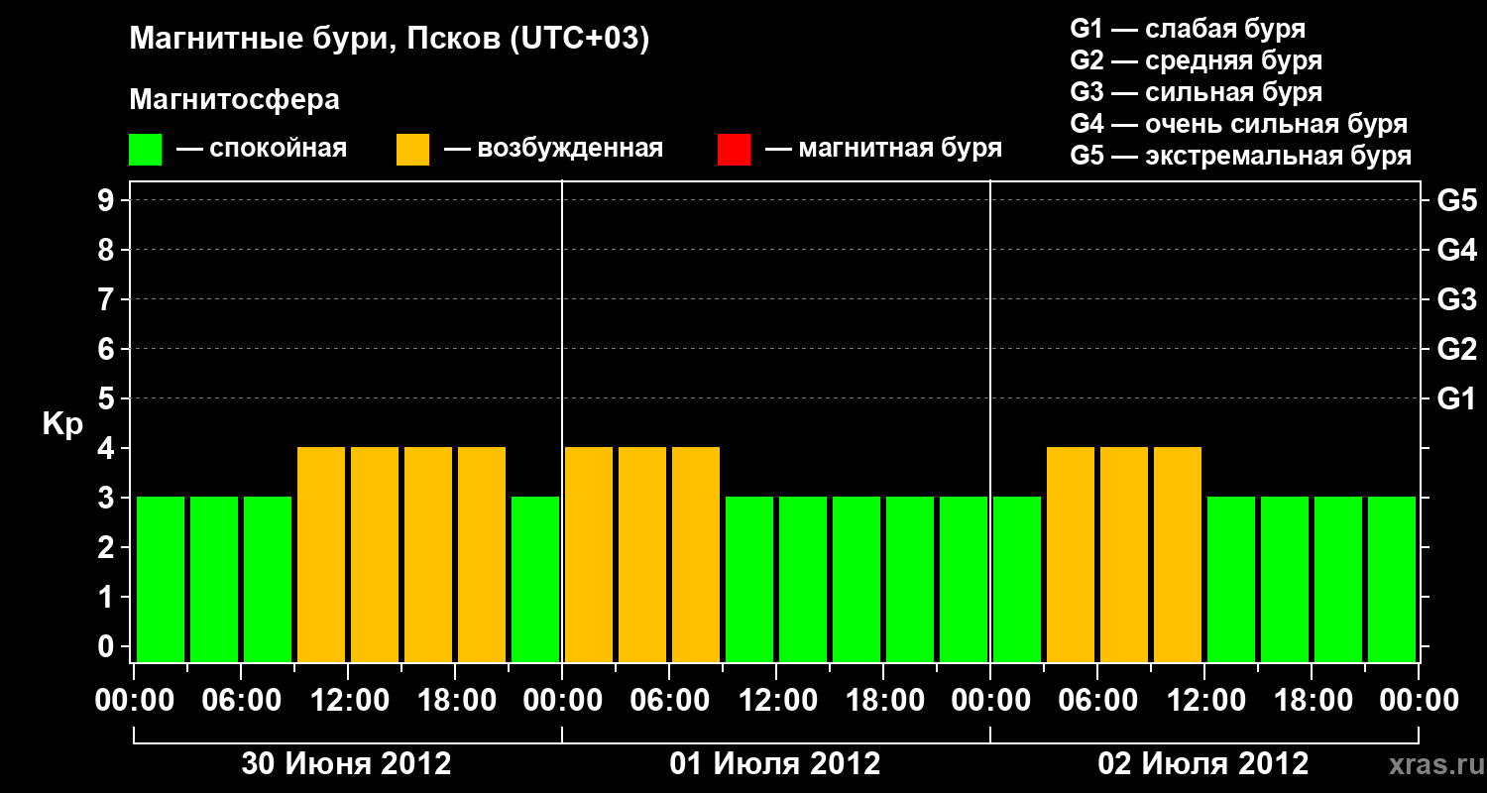Select the '— магнитная буря' legend label
The height and width of the screenshot is (793, 1487).
[883, 150]
